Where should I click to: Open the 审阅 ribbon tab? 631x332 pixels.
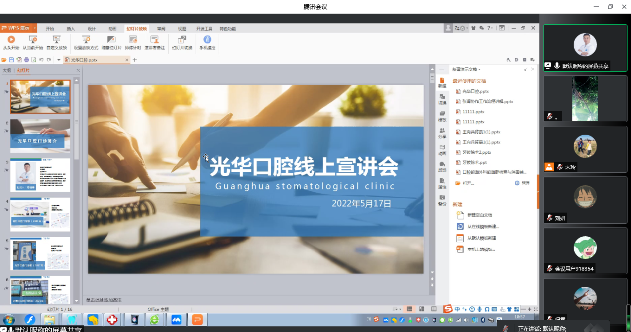pyautogui.click(x=161, y=29)
